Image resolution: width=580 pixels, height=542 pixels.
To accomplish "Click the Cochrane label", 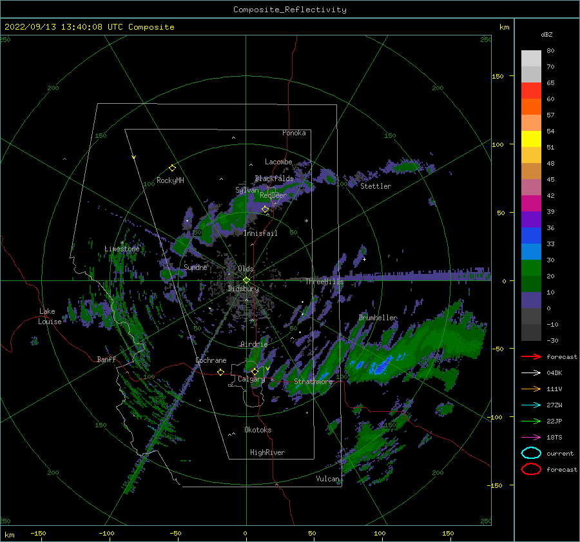I will tap(211, 360).
